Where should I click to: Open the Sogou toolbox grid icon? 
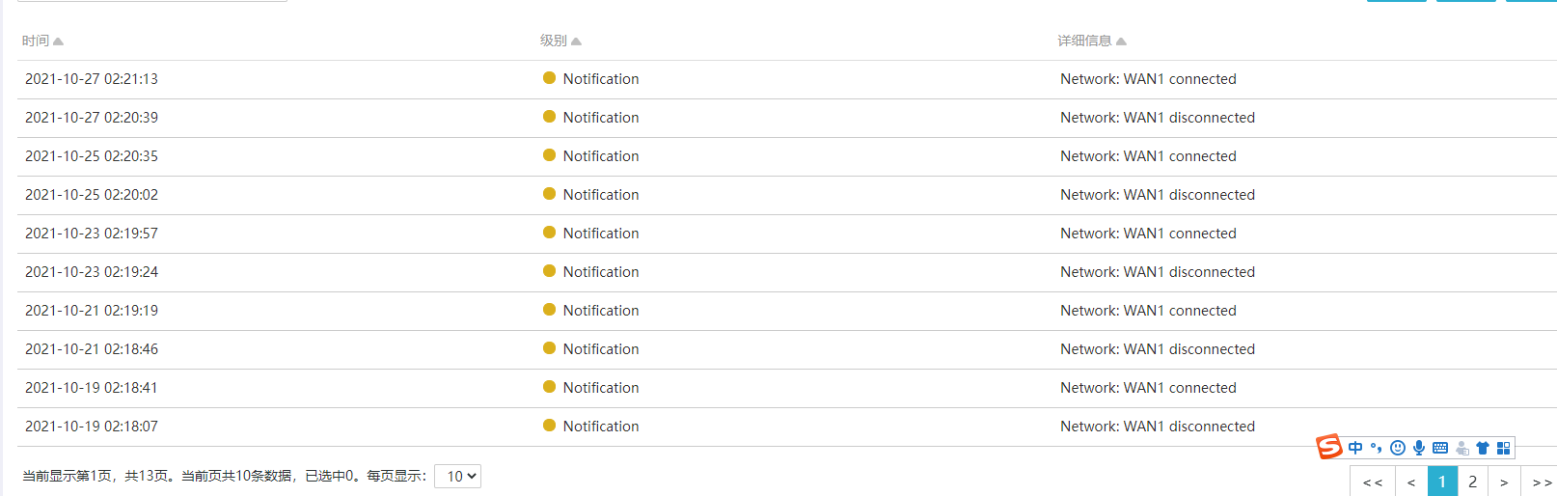coord(1503,448)
